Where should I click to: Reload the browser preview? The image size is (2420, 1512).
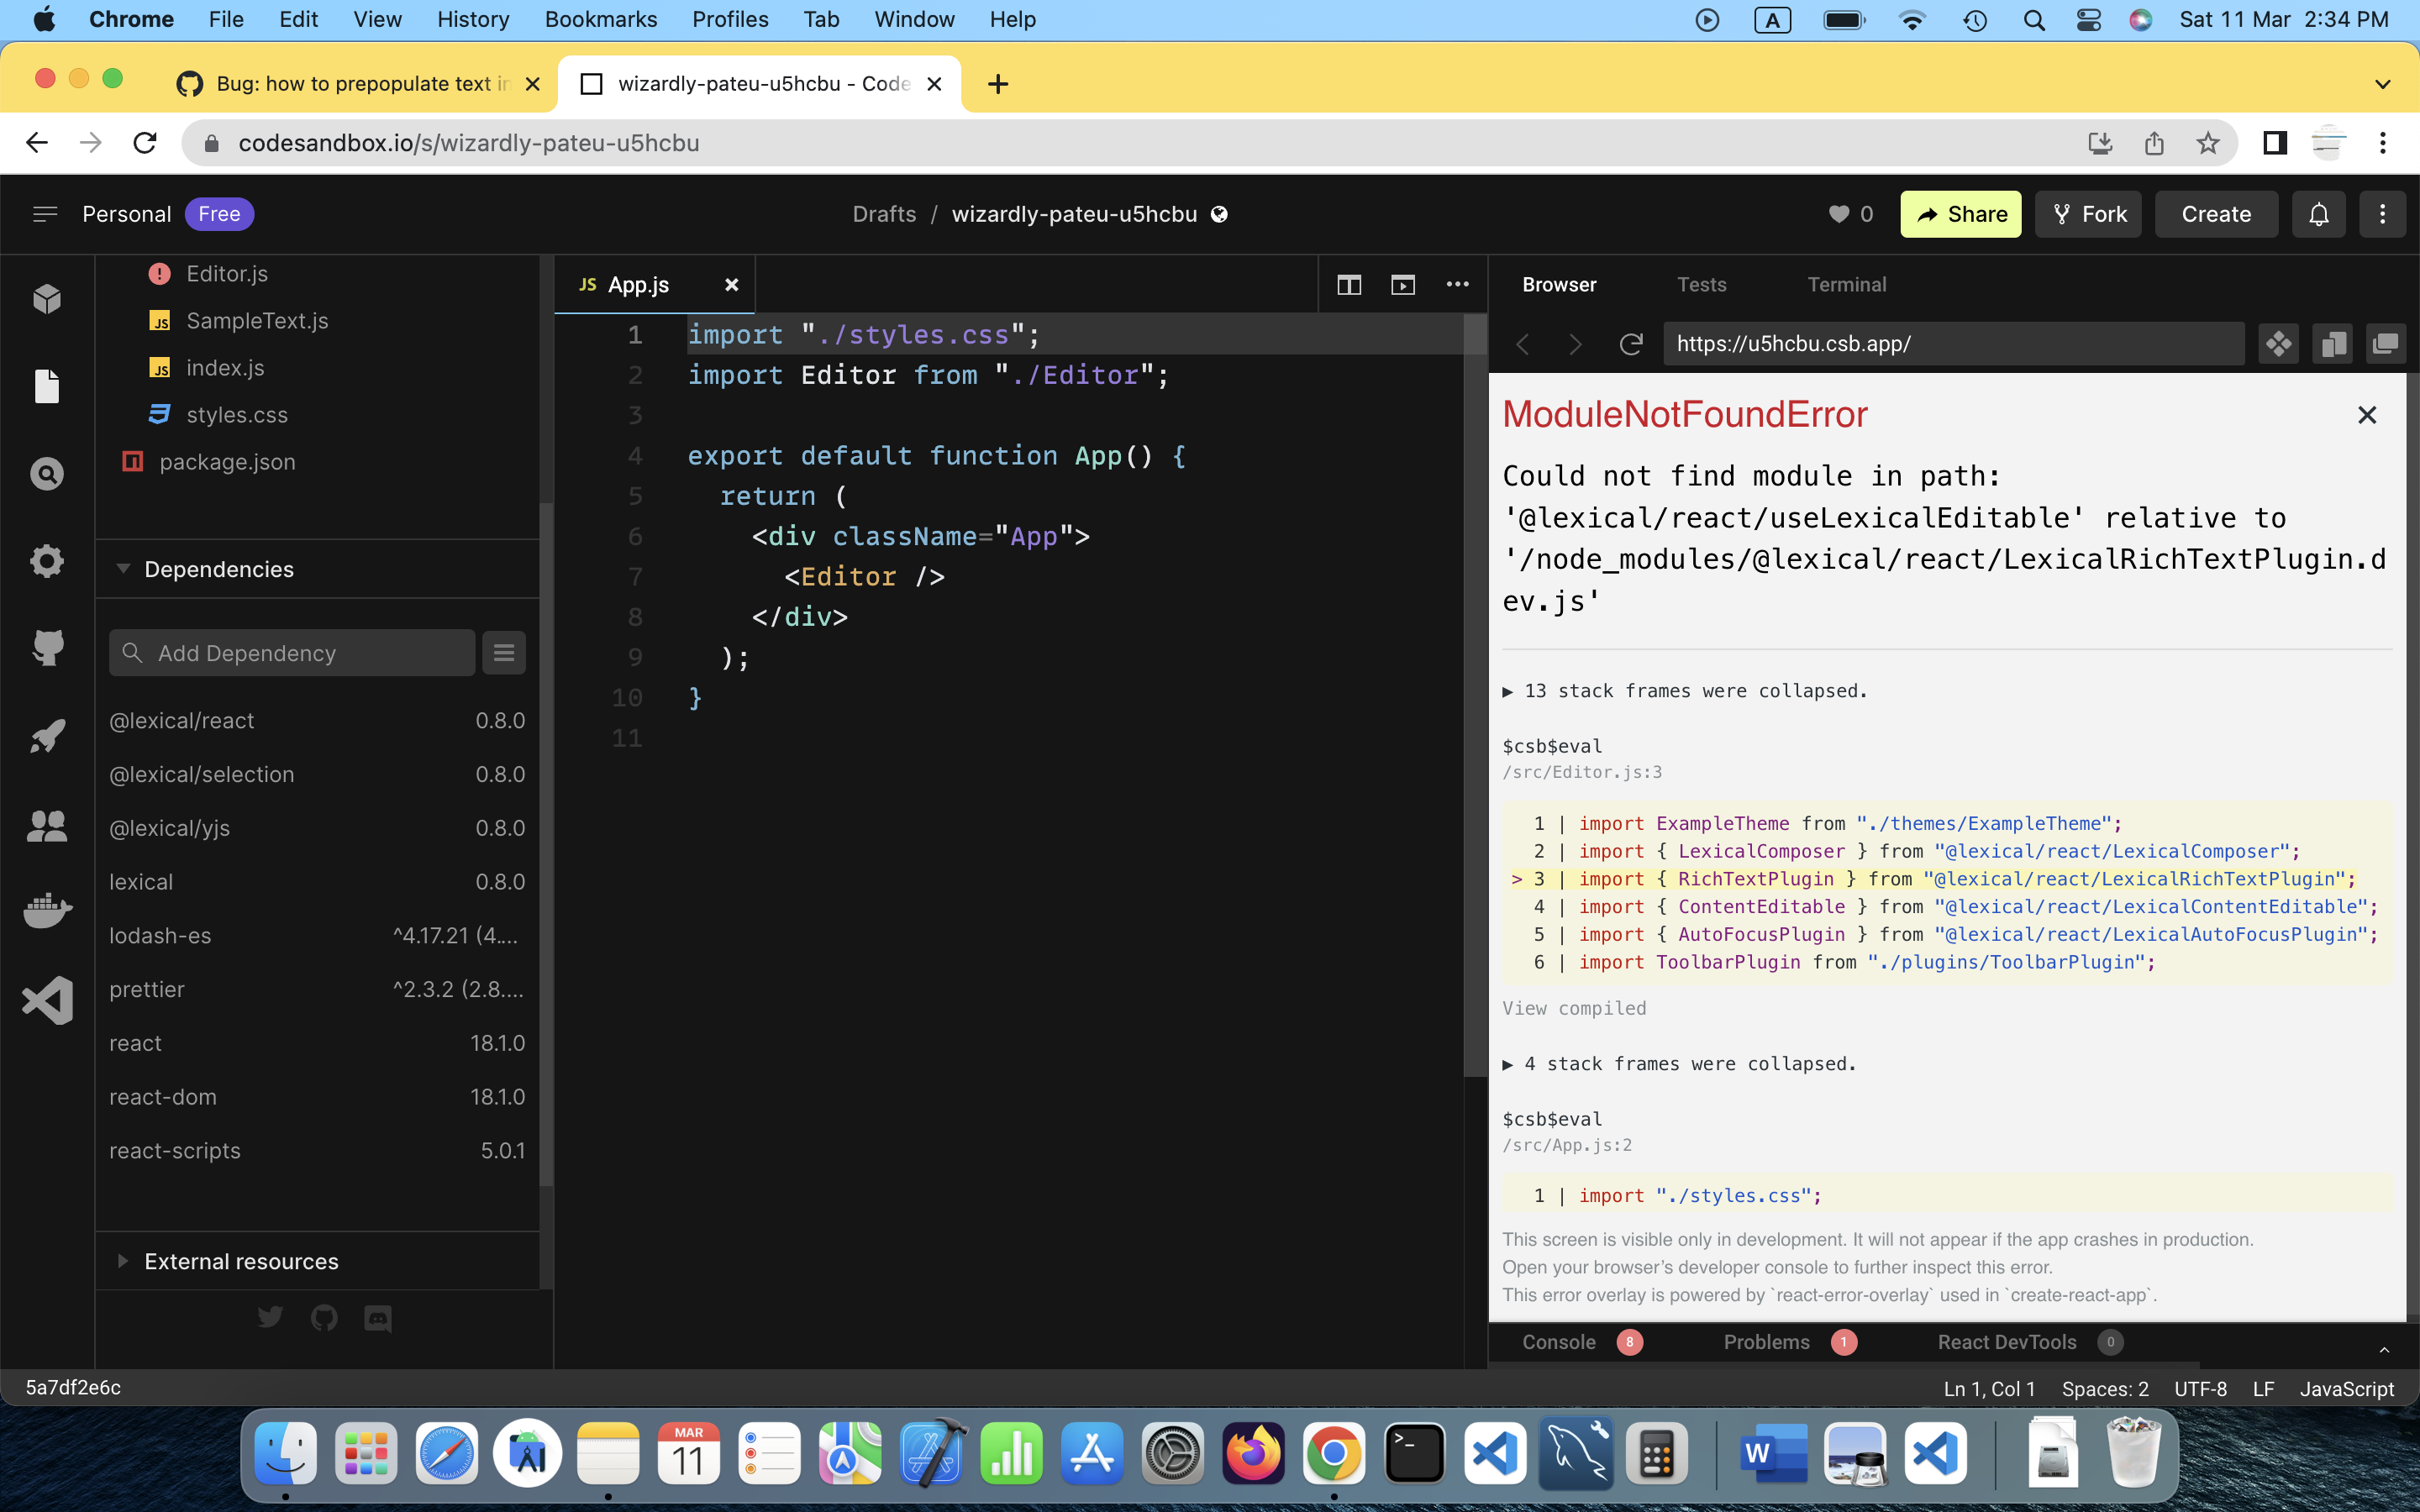tap(1632, 343)
